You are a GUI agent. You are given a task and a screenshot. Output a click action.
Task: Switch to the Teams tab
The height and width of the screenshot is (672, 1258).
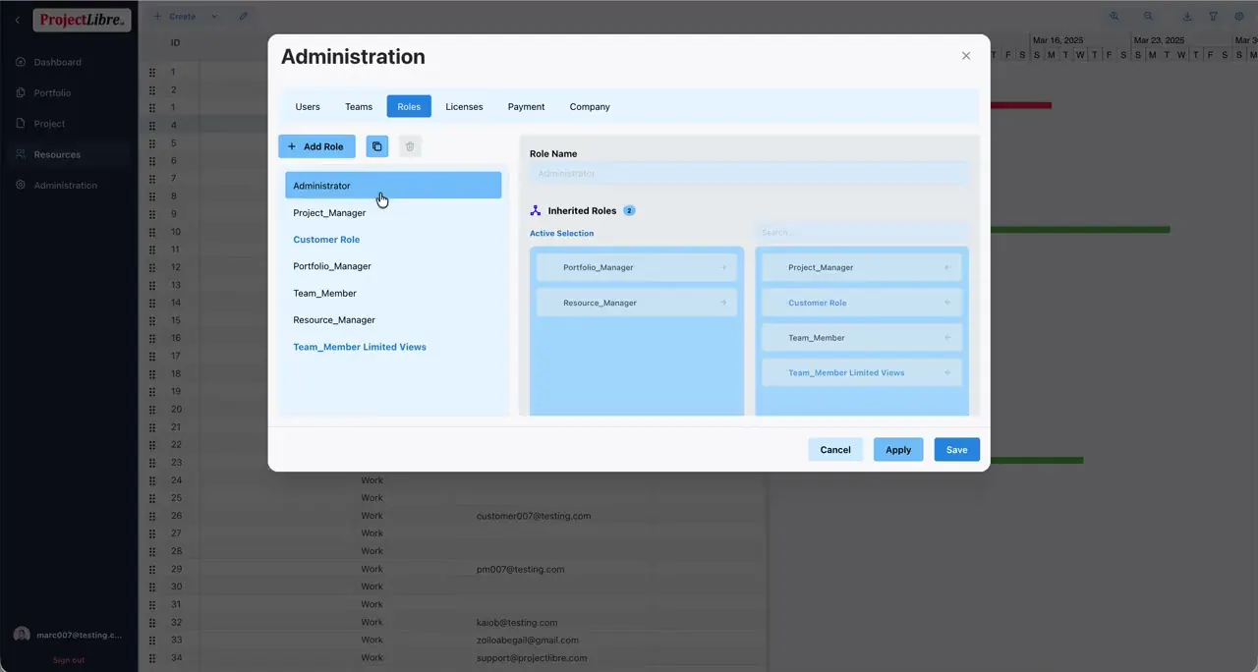click(x=359, y=106)
